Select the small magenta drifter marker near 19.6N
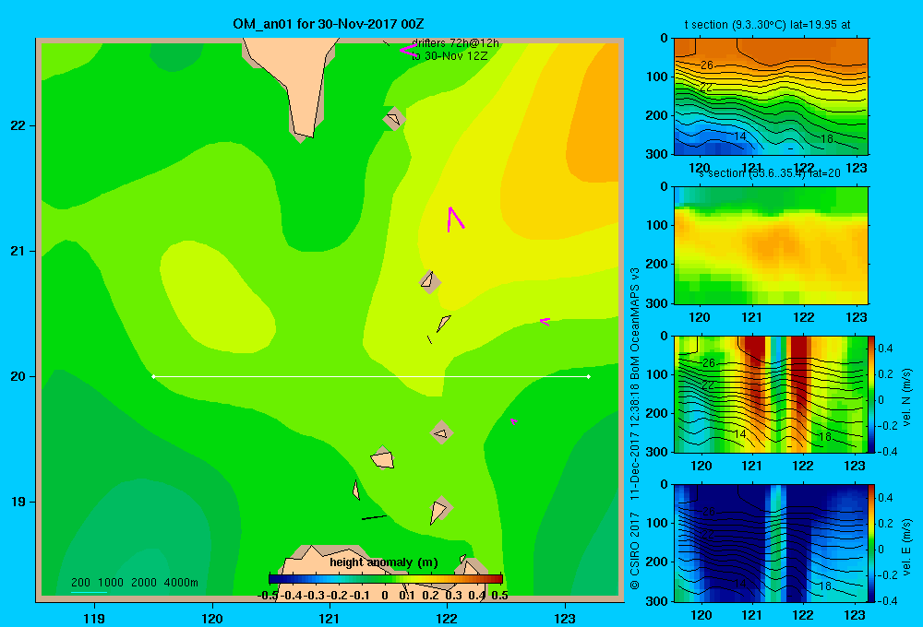 (514, 421)
